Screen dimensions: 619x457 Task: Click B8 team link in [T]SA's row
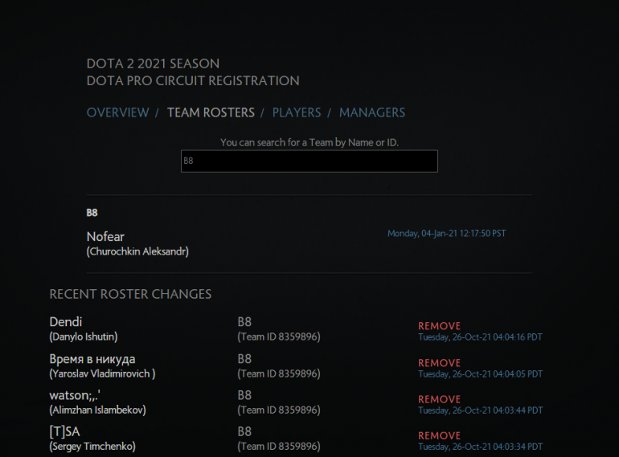pos(244,432)
